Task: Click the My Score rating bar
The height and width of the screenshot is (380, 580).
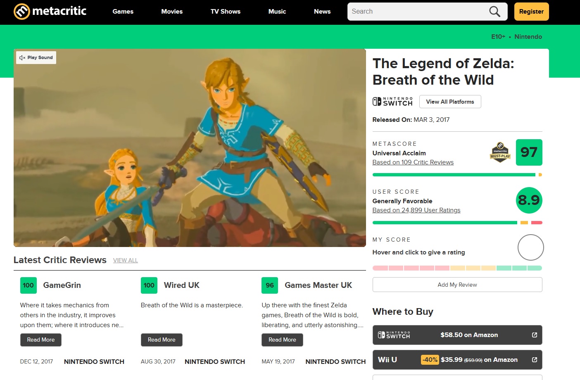Action: [457, 268]
